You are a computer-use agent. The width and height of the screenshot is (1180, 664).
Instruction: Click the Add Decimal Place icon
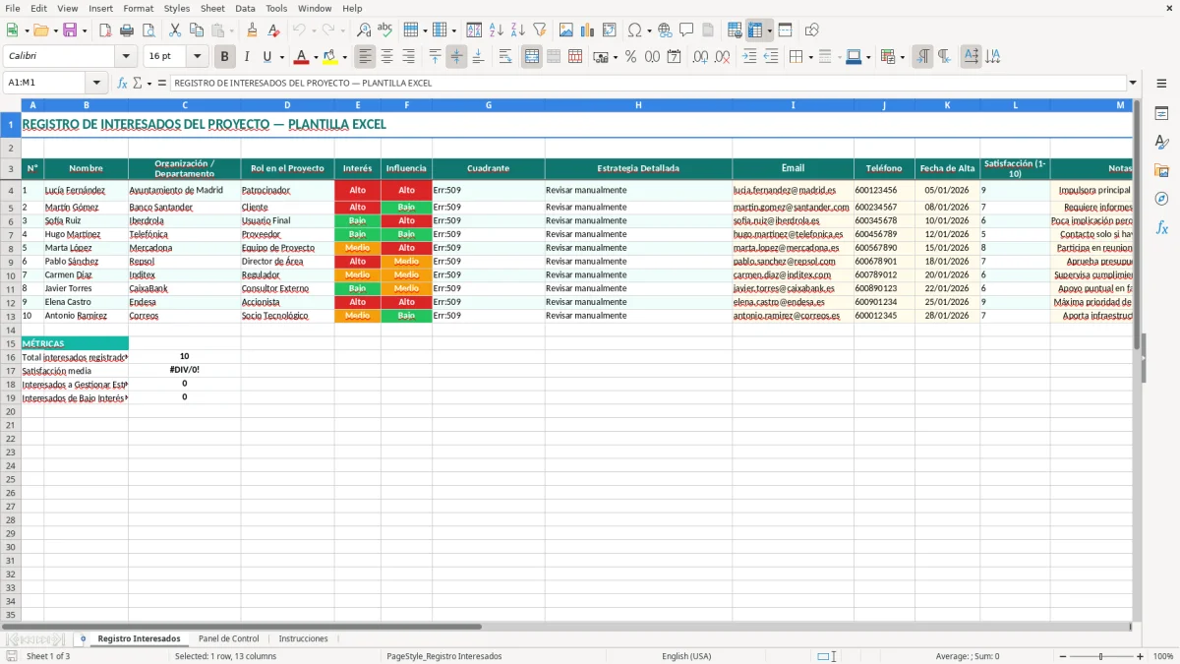tap(701, 57)
